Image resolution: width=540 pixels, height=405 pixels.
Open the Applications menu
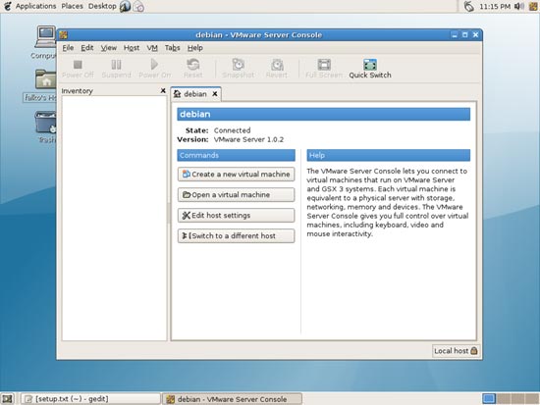[x=35, y=6]
